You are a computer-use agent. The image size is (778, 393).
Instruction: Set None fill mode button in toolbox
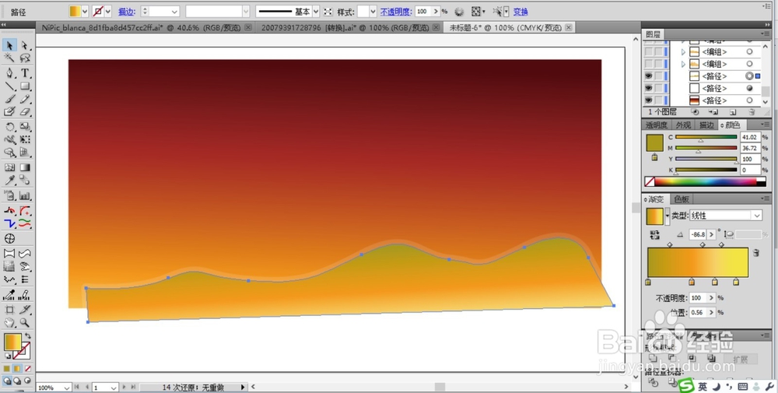point(28,369)
